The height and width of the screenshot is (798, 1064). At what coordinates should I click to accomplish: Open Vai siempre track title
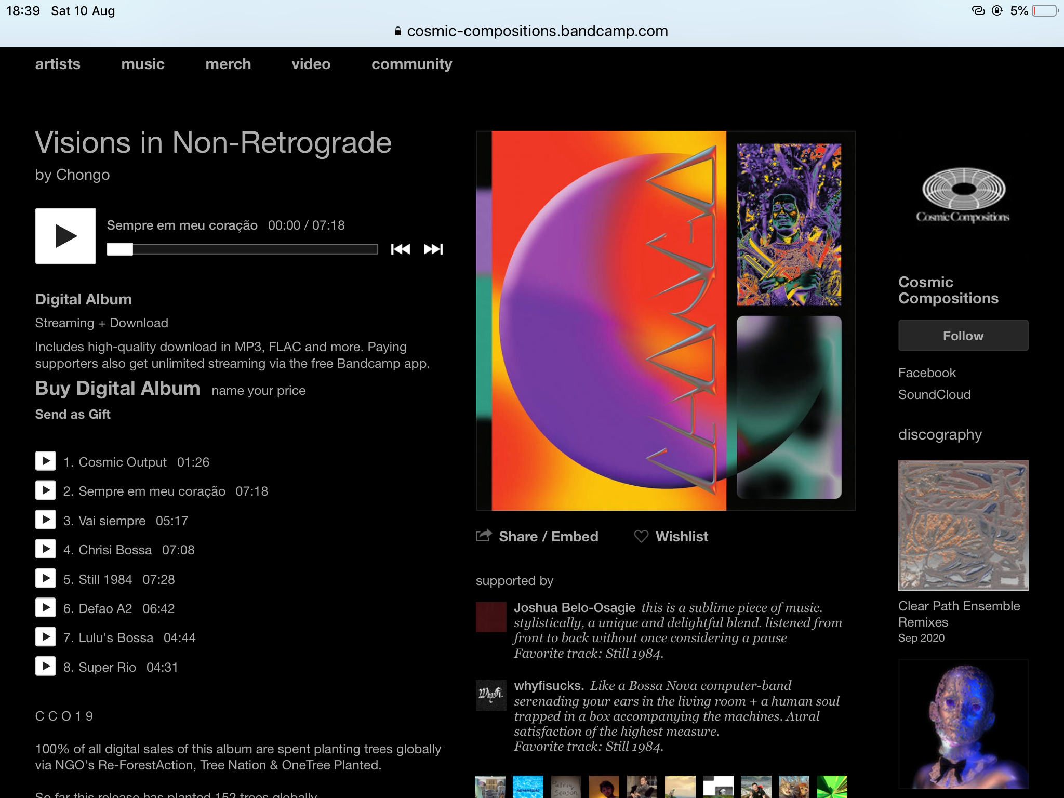click(x=112, y=521)
